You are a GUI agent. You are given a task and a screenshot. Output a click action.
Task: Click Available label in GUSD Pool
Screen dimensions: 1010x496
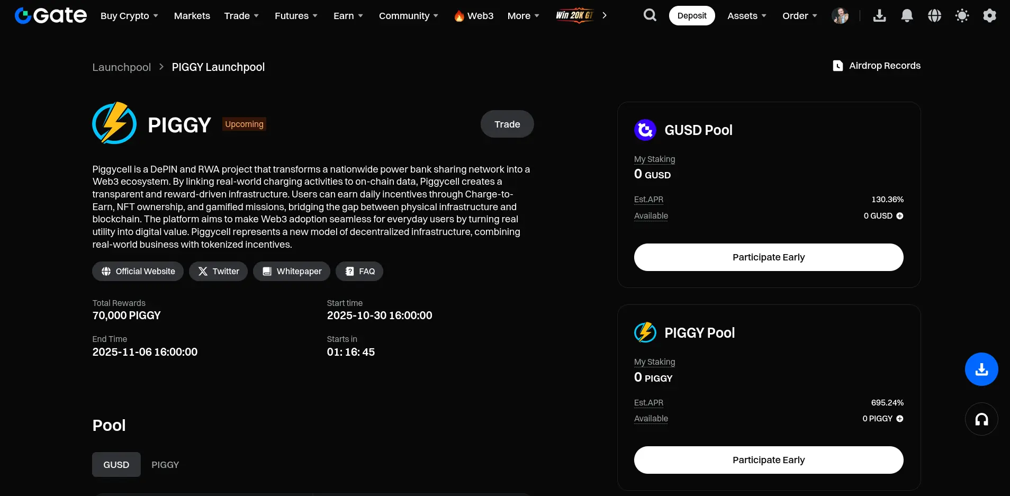(x=651, y=216)
